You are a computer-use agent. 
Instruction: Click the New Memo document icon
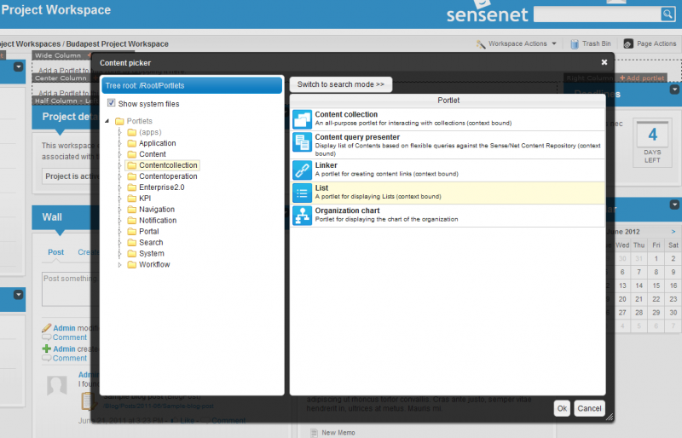(x=314, y=432)
